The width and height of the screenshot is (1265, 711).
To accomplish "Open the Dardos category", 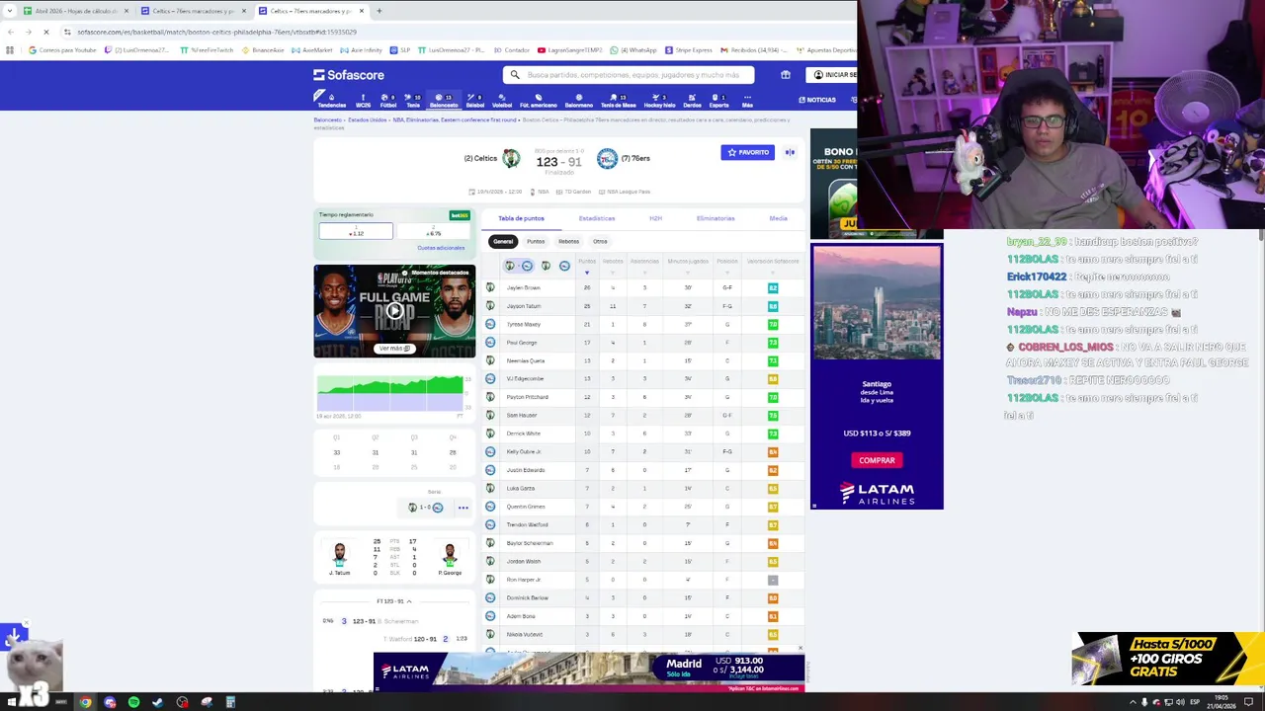I will point(692,101).
